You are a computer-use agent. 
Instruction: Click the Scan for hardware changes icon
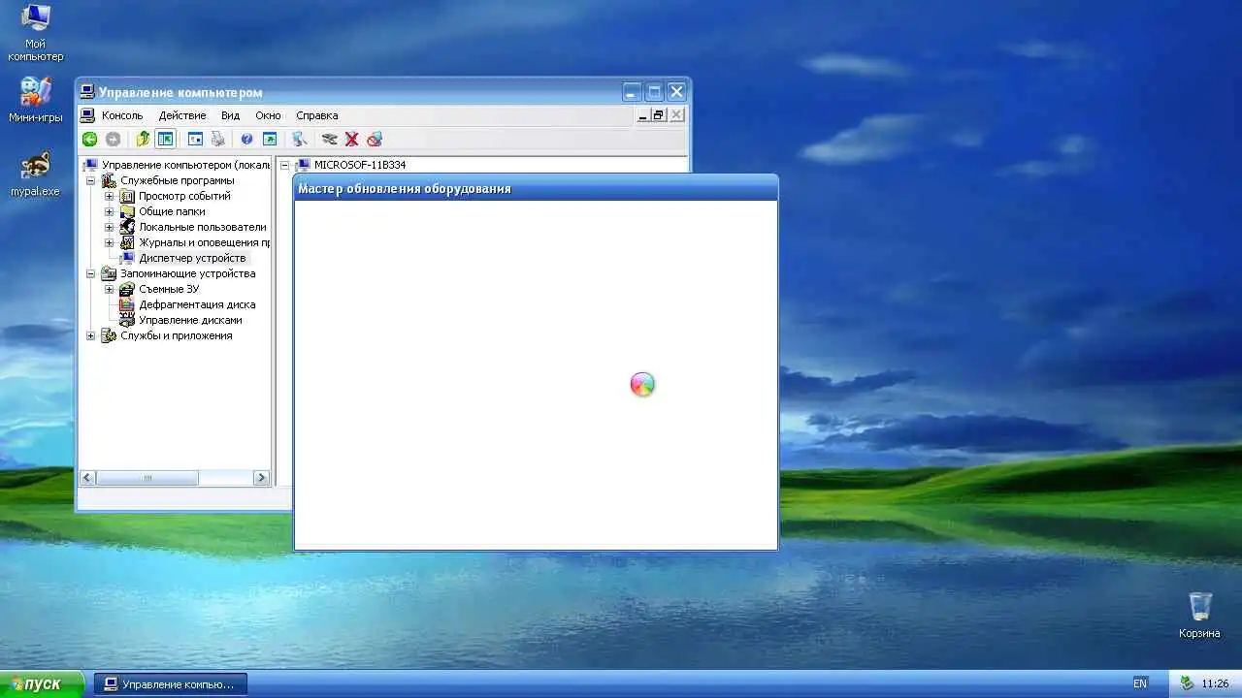300,140
